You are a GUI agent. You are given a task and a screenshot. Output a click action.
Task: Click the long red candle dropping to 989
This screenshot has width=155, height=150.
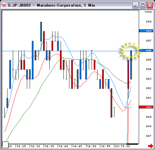click(111, 103)
